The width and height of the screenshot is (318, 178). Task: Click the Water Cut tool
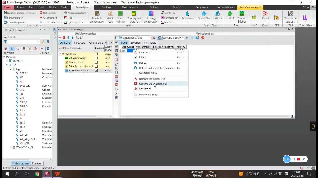[x=168, y=23]
